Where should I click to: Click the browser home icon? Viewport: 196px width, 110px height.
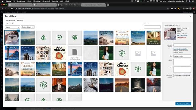(12, 9)
